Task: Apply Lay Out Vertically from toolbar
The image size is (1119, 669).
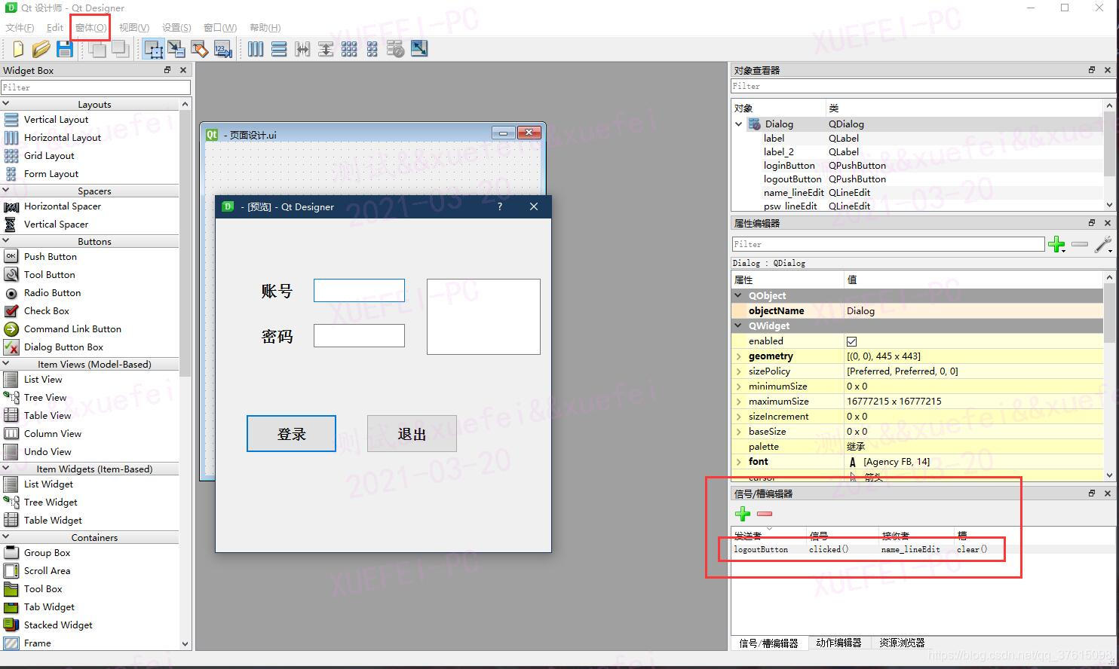Action: [279, 49]
